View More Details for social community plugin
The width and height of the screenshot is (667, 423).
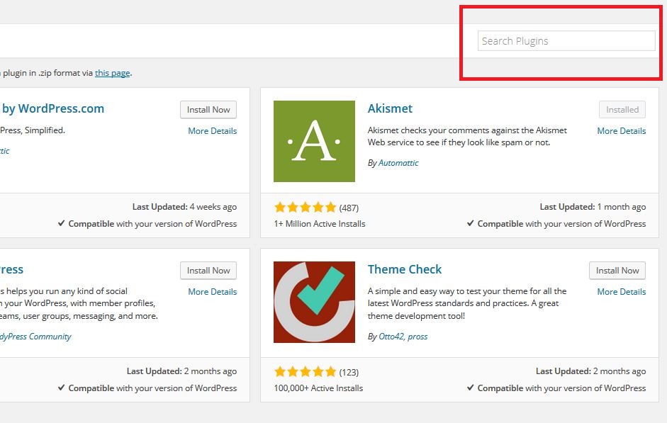click(x=212, y=292)
